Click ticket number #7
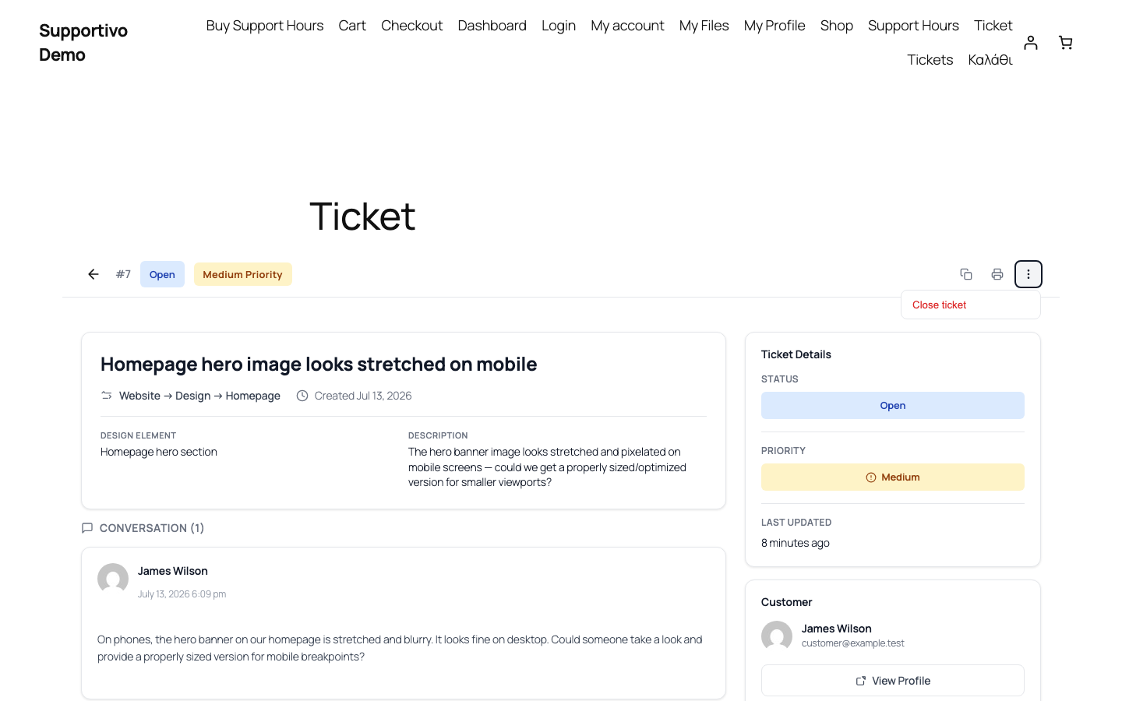The width and height of the screenshot is (1122, 701). point(123,274)
